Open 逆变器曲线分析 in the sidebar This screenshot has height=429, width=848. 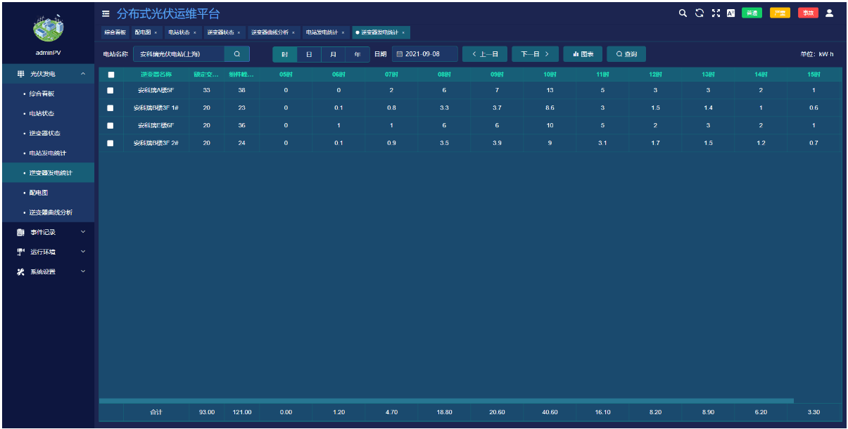click(x=51, y=212)
